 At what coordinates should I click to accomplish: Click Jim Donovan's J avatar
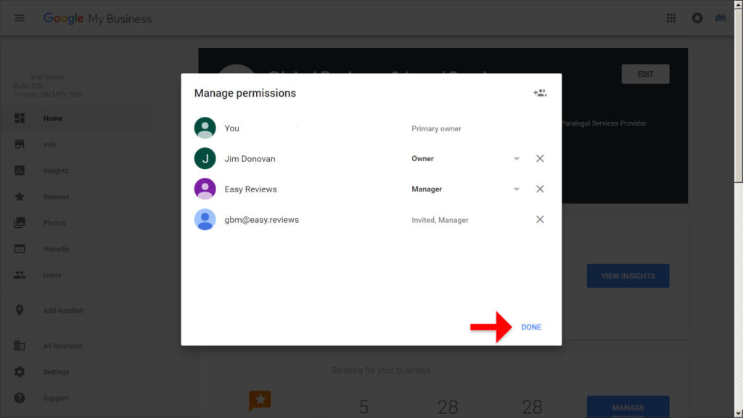pos(205,158)
